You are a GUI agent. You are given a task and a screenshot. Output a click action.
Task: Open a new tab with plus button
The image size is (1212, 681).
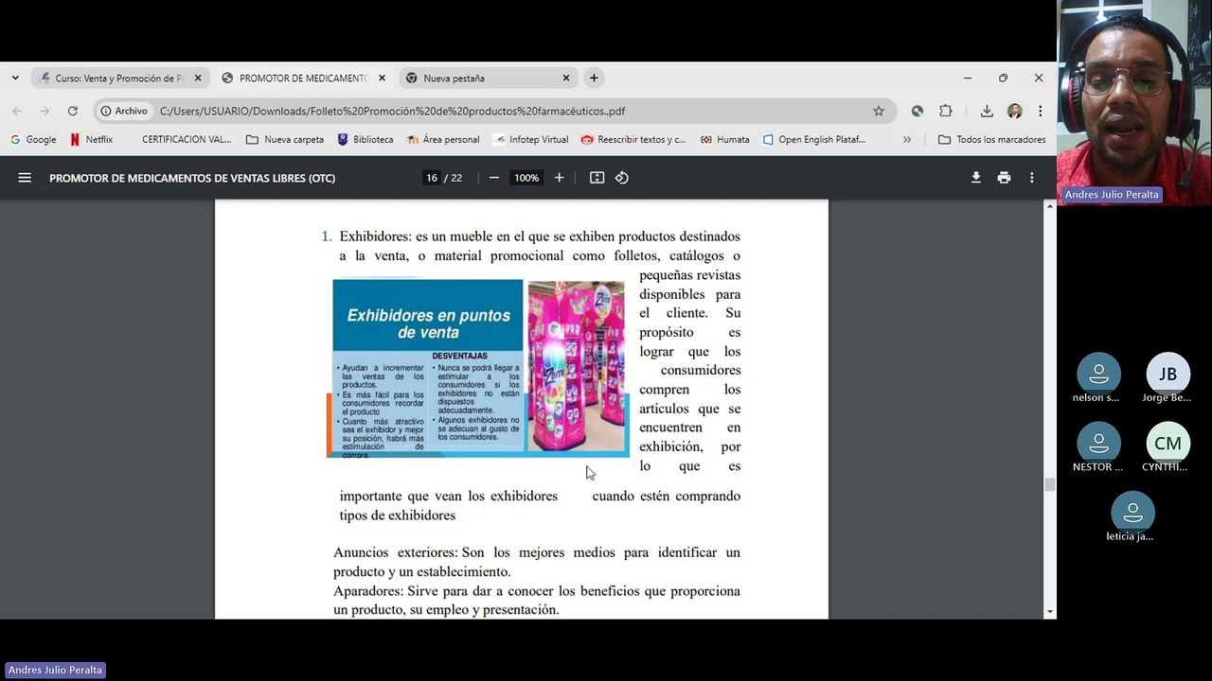[x=594, y=78]
